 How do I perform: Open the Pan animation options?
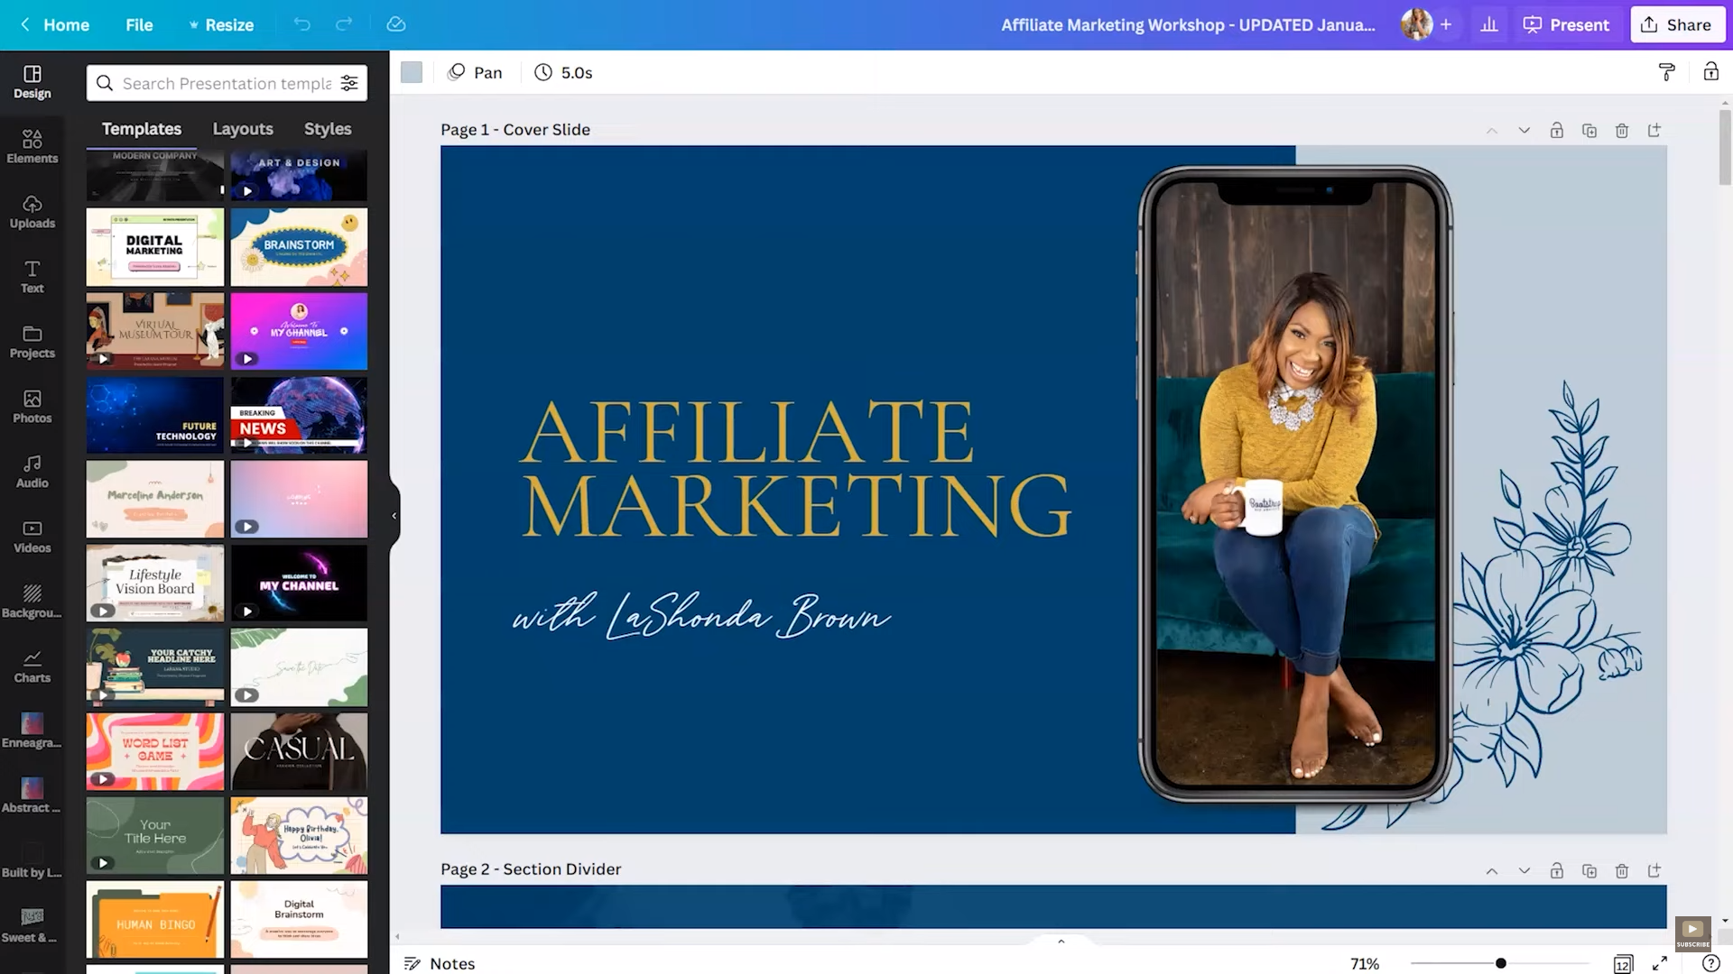(476, 72)
